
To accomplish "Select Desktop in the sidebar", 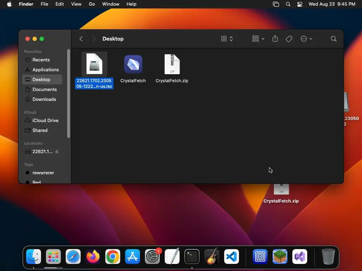I will [42, 79].
